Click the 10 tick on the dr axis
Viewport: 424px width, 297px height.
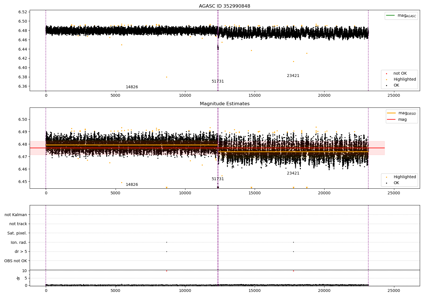[25, 271]
